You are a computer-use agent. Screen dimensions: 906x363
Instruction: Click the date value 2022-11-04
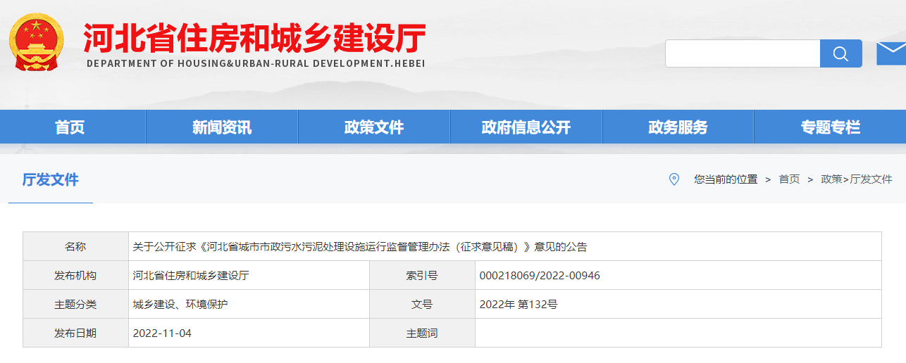(162, 333)
